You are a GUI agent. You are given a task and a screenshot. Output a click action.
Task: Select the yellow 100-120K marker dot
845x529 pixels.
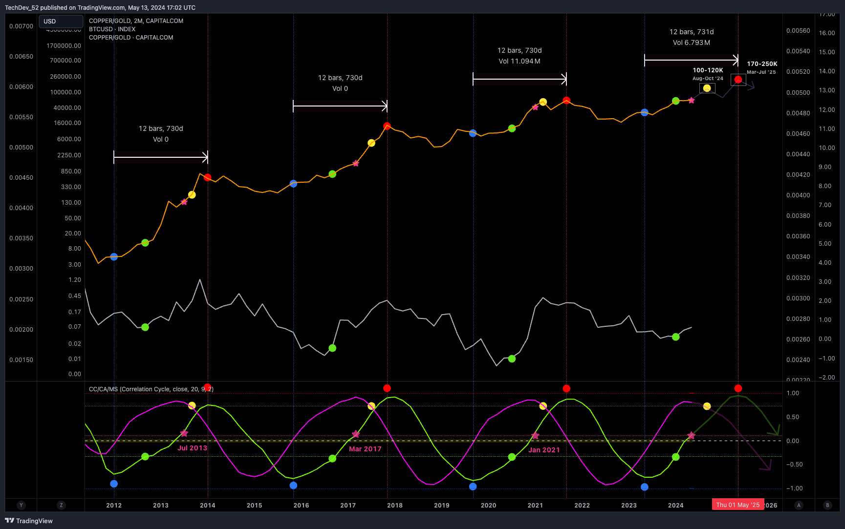(x=707, y=88)
